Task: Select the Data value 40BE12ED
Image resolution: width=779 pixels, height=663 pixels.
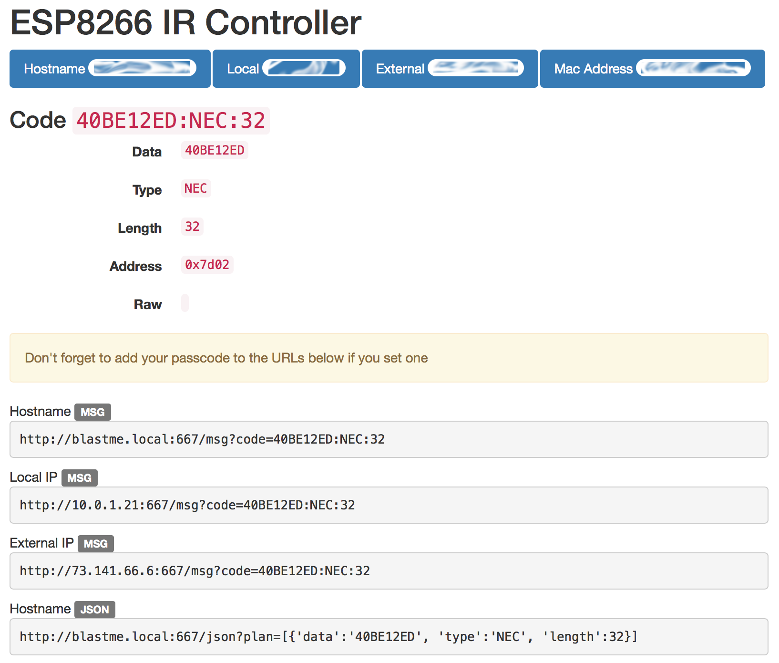Action: point(214,150)
